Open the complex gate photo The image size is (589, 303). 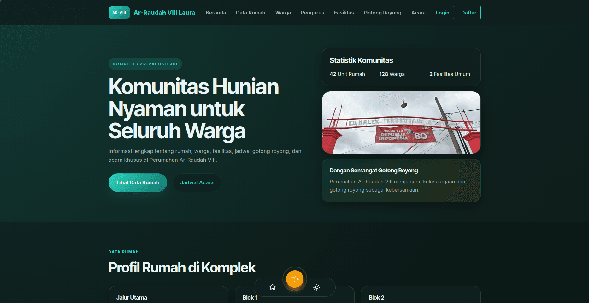tap(401, 122)
